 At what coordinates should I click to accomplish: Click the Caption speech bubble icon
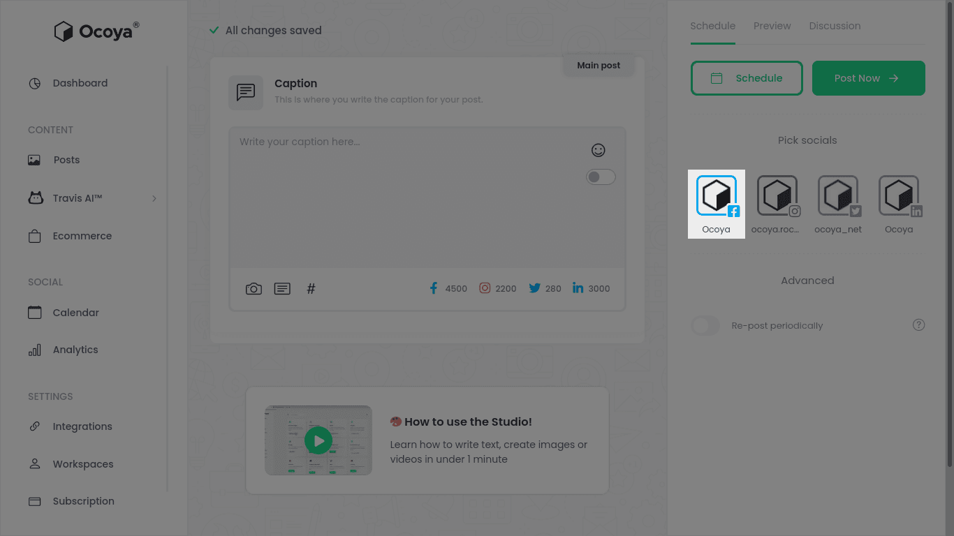pyautogui.click(x=246, y=93)
